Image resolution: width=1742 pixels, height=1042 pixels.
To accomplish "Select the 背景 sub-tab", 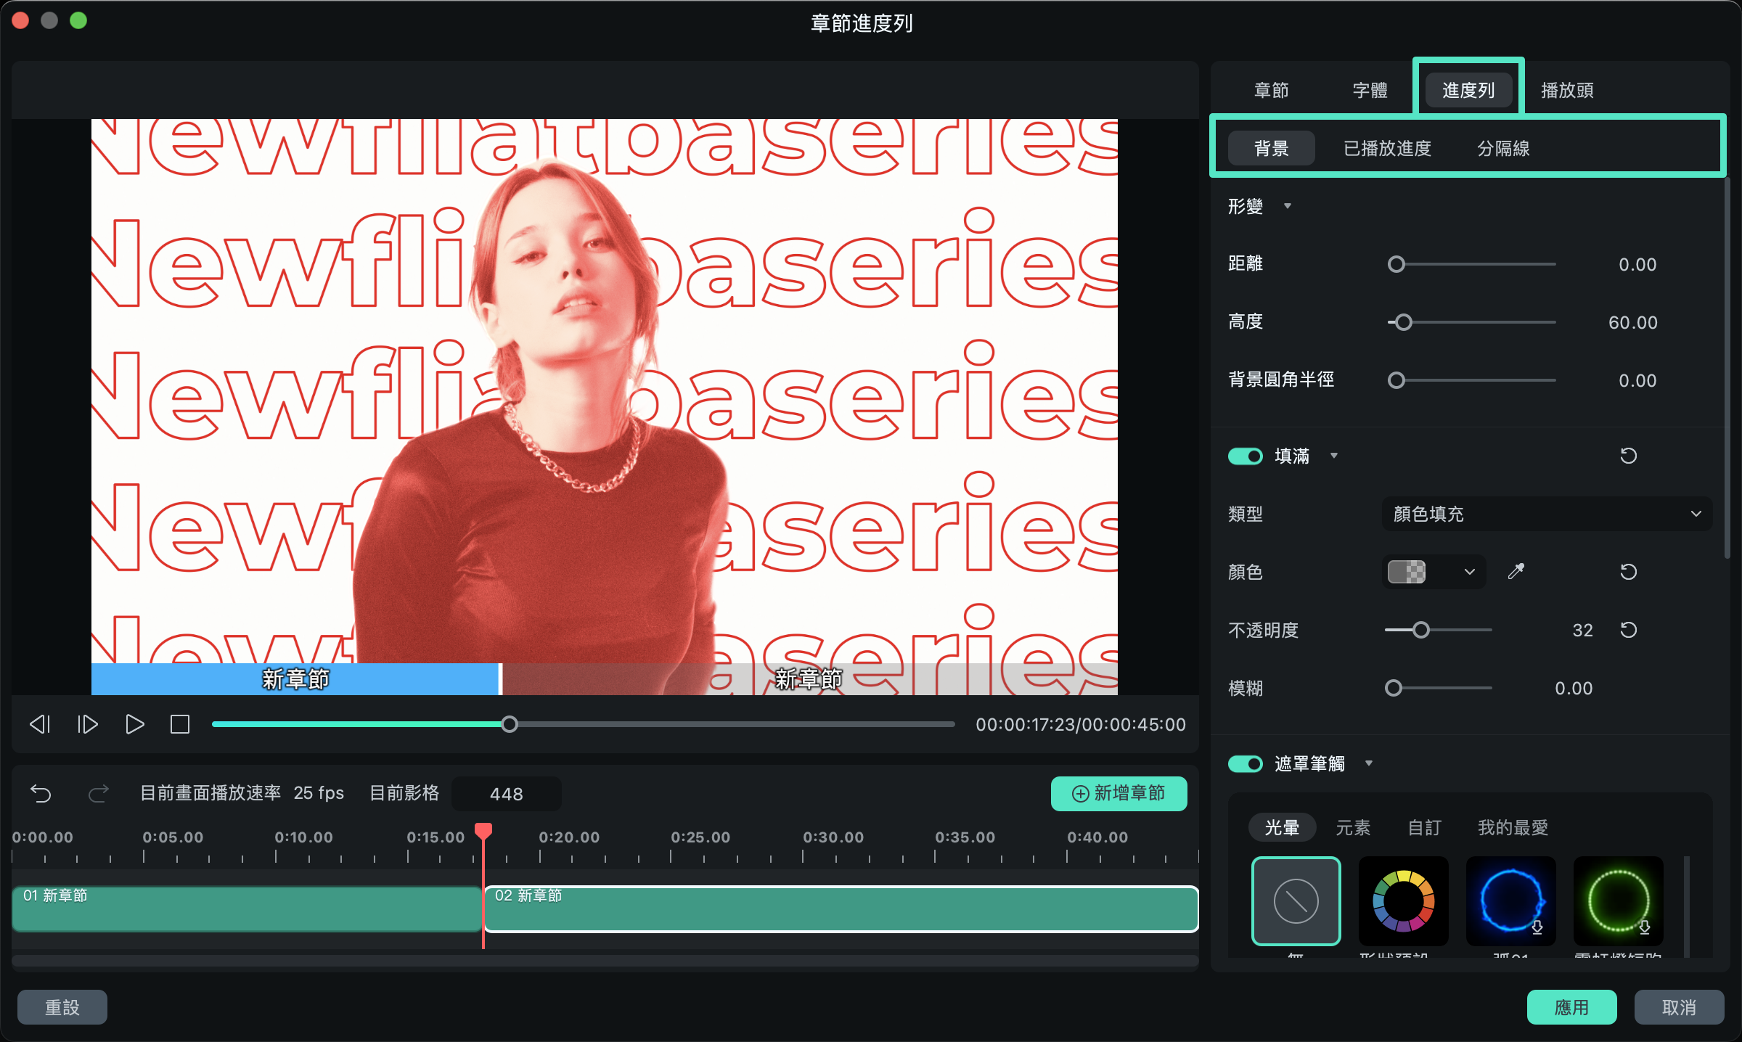I will tap(1272, 148).
